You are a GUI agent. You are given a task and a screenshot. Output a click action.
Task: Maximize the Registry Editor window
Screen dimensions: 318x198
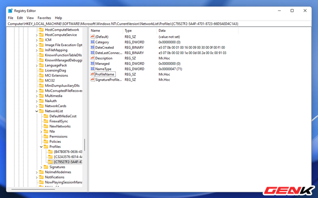coord(292,10)
